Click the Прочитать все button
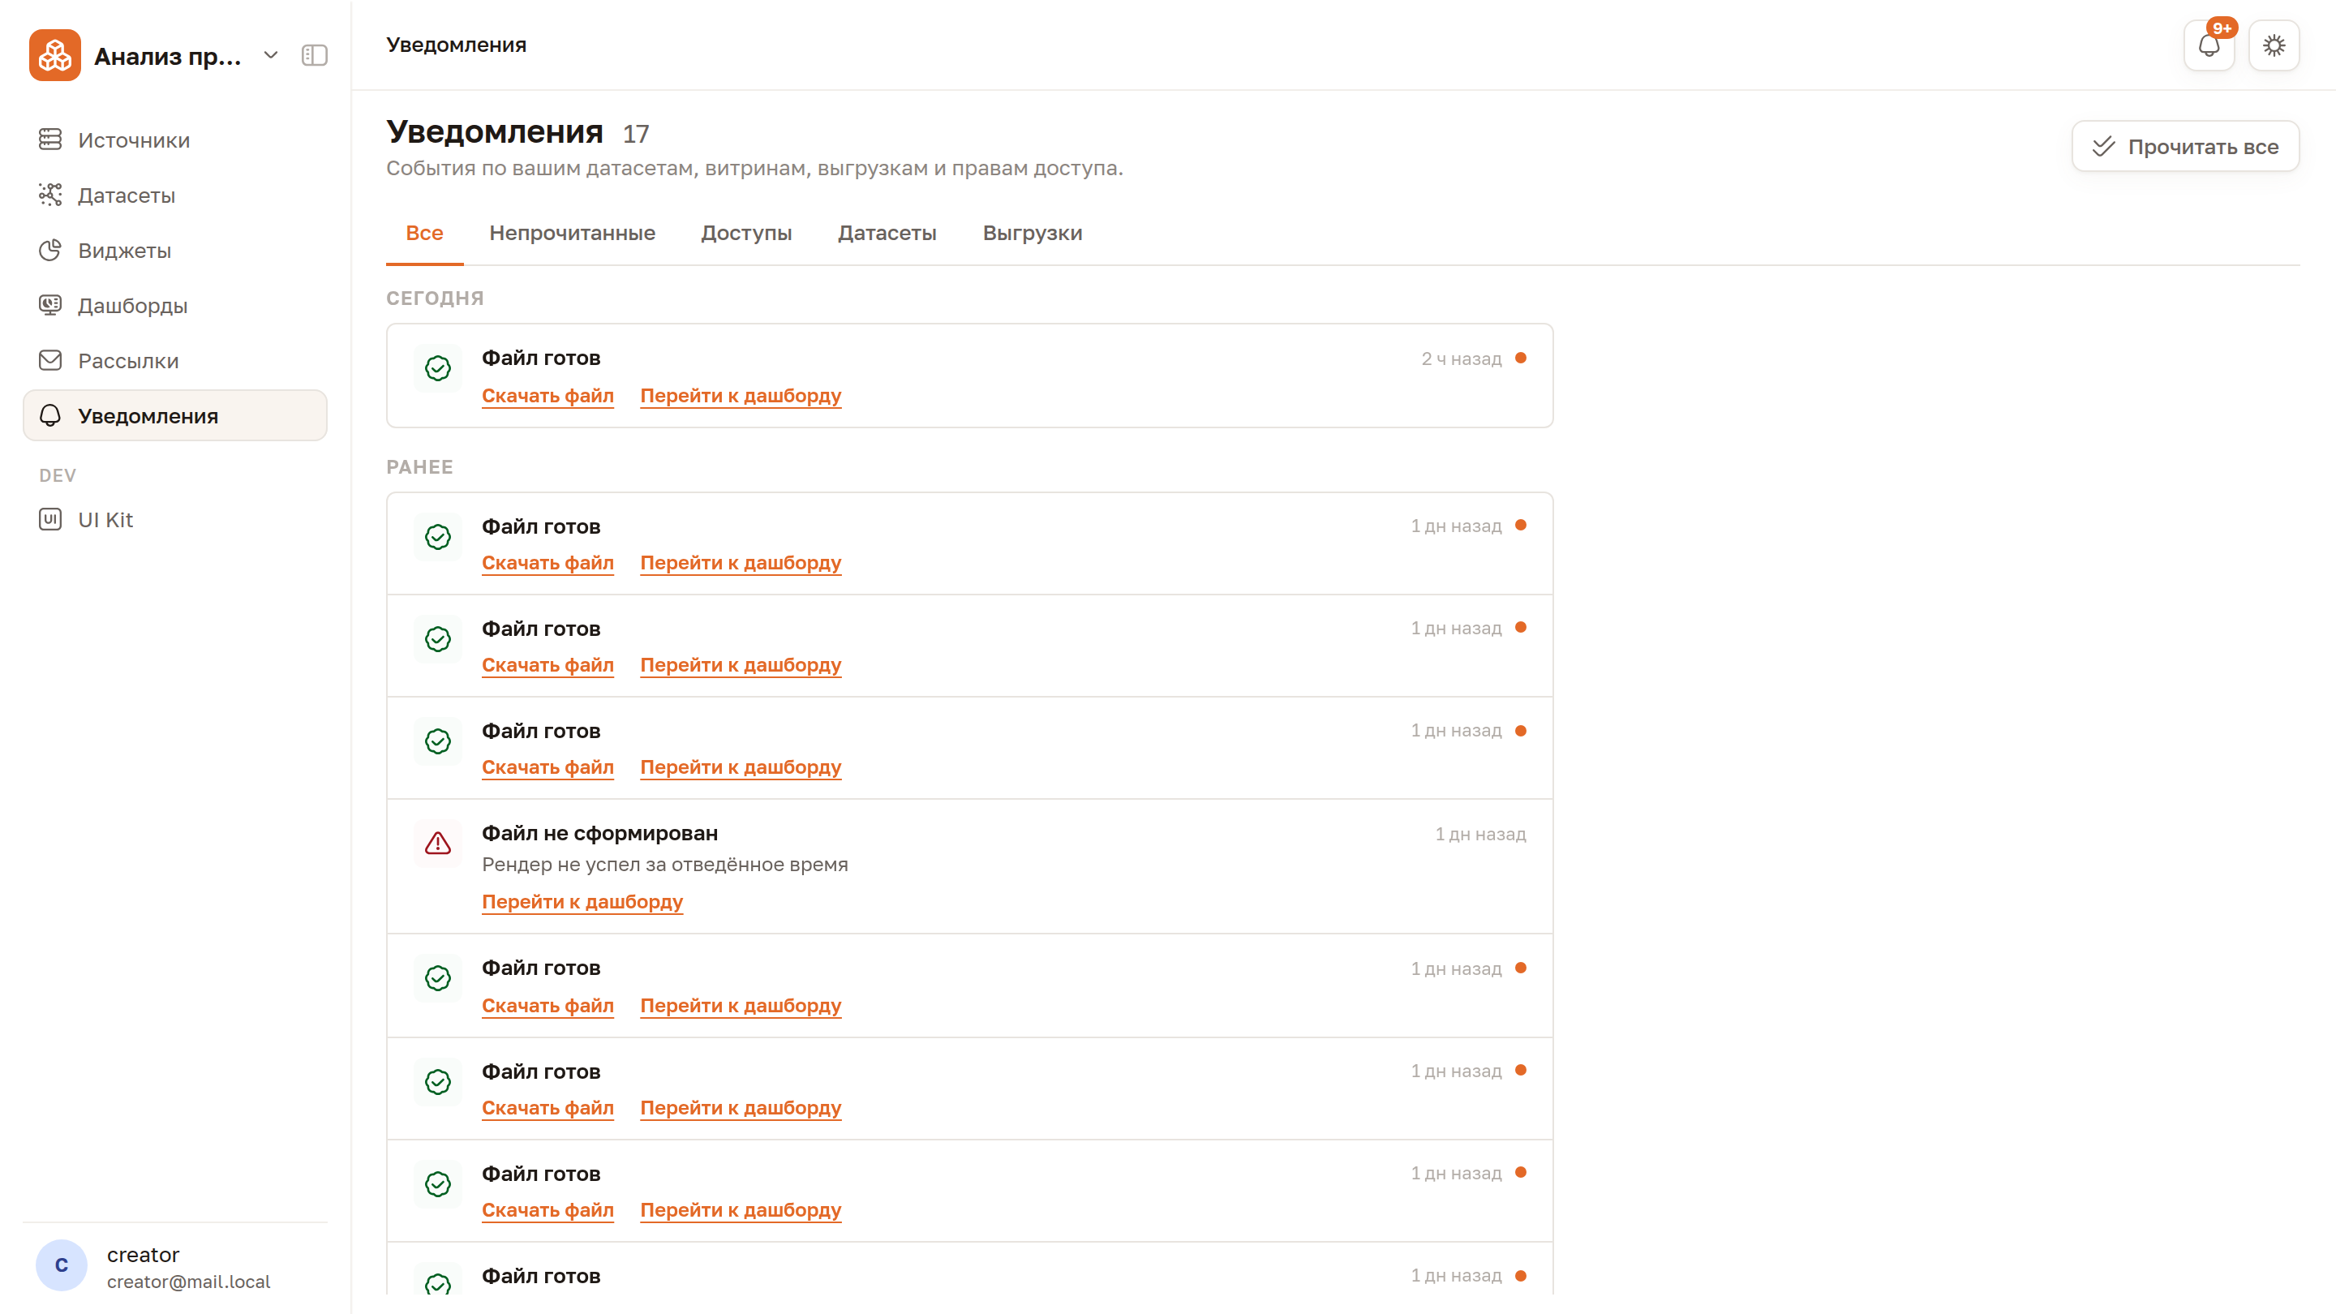The width and height of the screenshot is (2336, 1314). [2185, 146]
